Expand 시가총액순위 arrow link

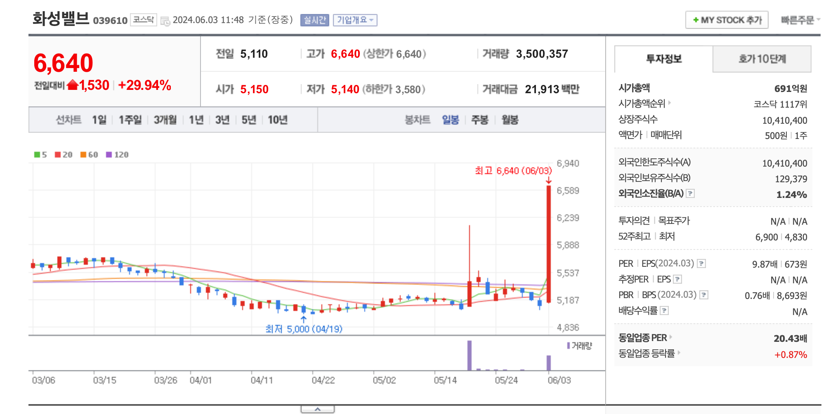pyautogui.click(x=670, y=103)
